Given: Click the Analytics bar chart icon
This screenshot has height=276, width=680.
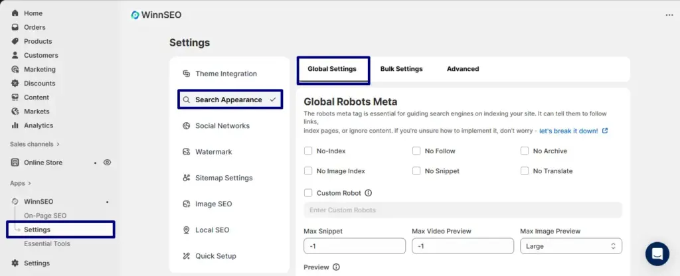Looking at the screenshot, I should 15,125.
